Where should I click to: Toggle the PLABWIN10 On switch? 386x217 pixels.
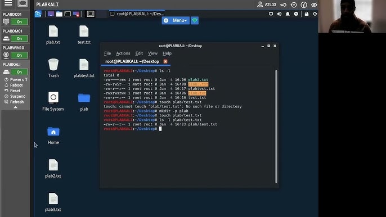coord(19,55)
